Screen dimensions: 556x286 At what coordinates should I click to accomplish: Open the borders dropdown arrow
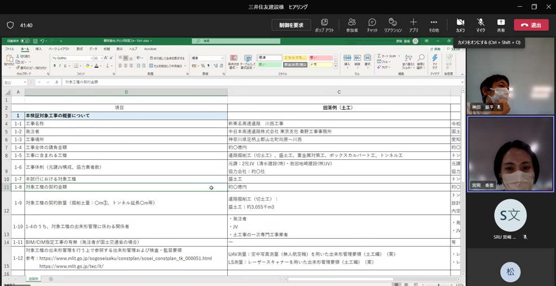[81, 66]
